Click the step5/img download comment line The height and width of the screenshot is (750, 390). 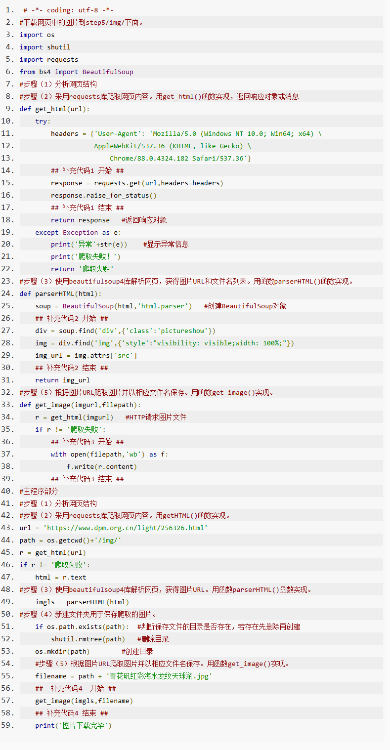pos(82,22)
